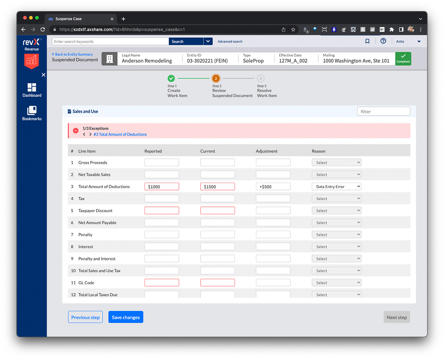This screenshot has width=444, height=359.
Task: Click the Step 3 circle indicator
Action: [x=261, y=78]
